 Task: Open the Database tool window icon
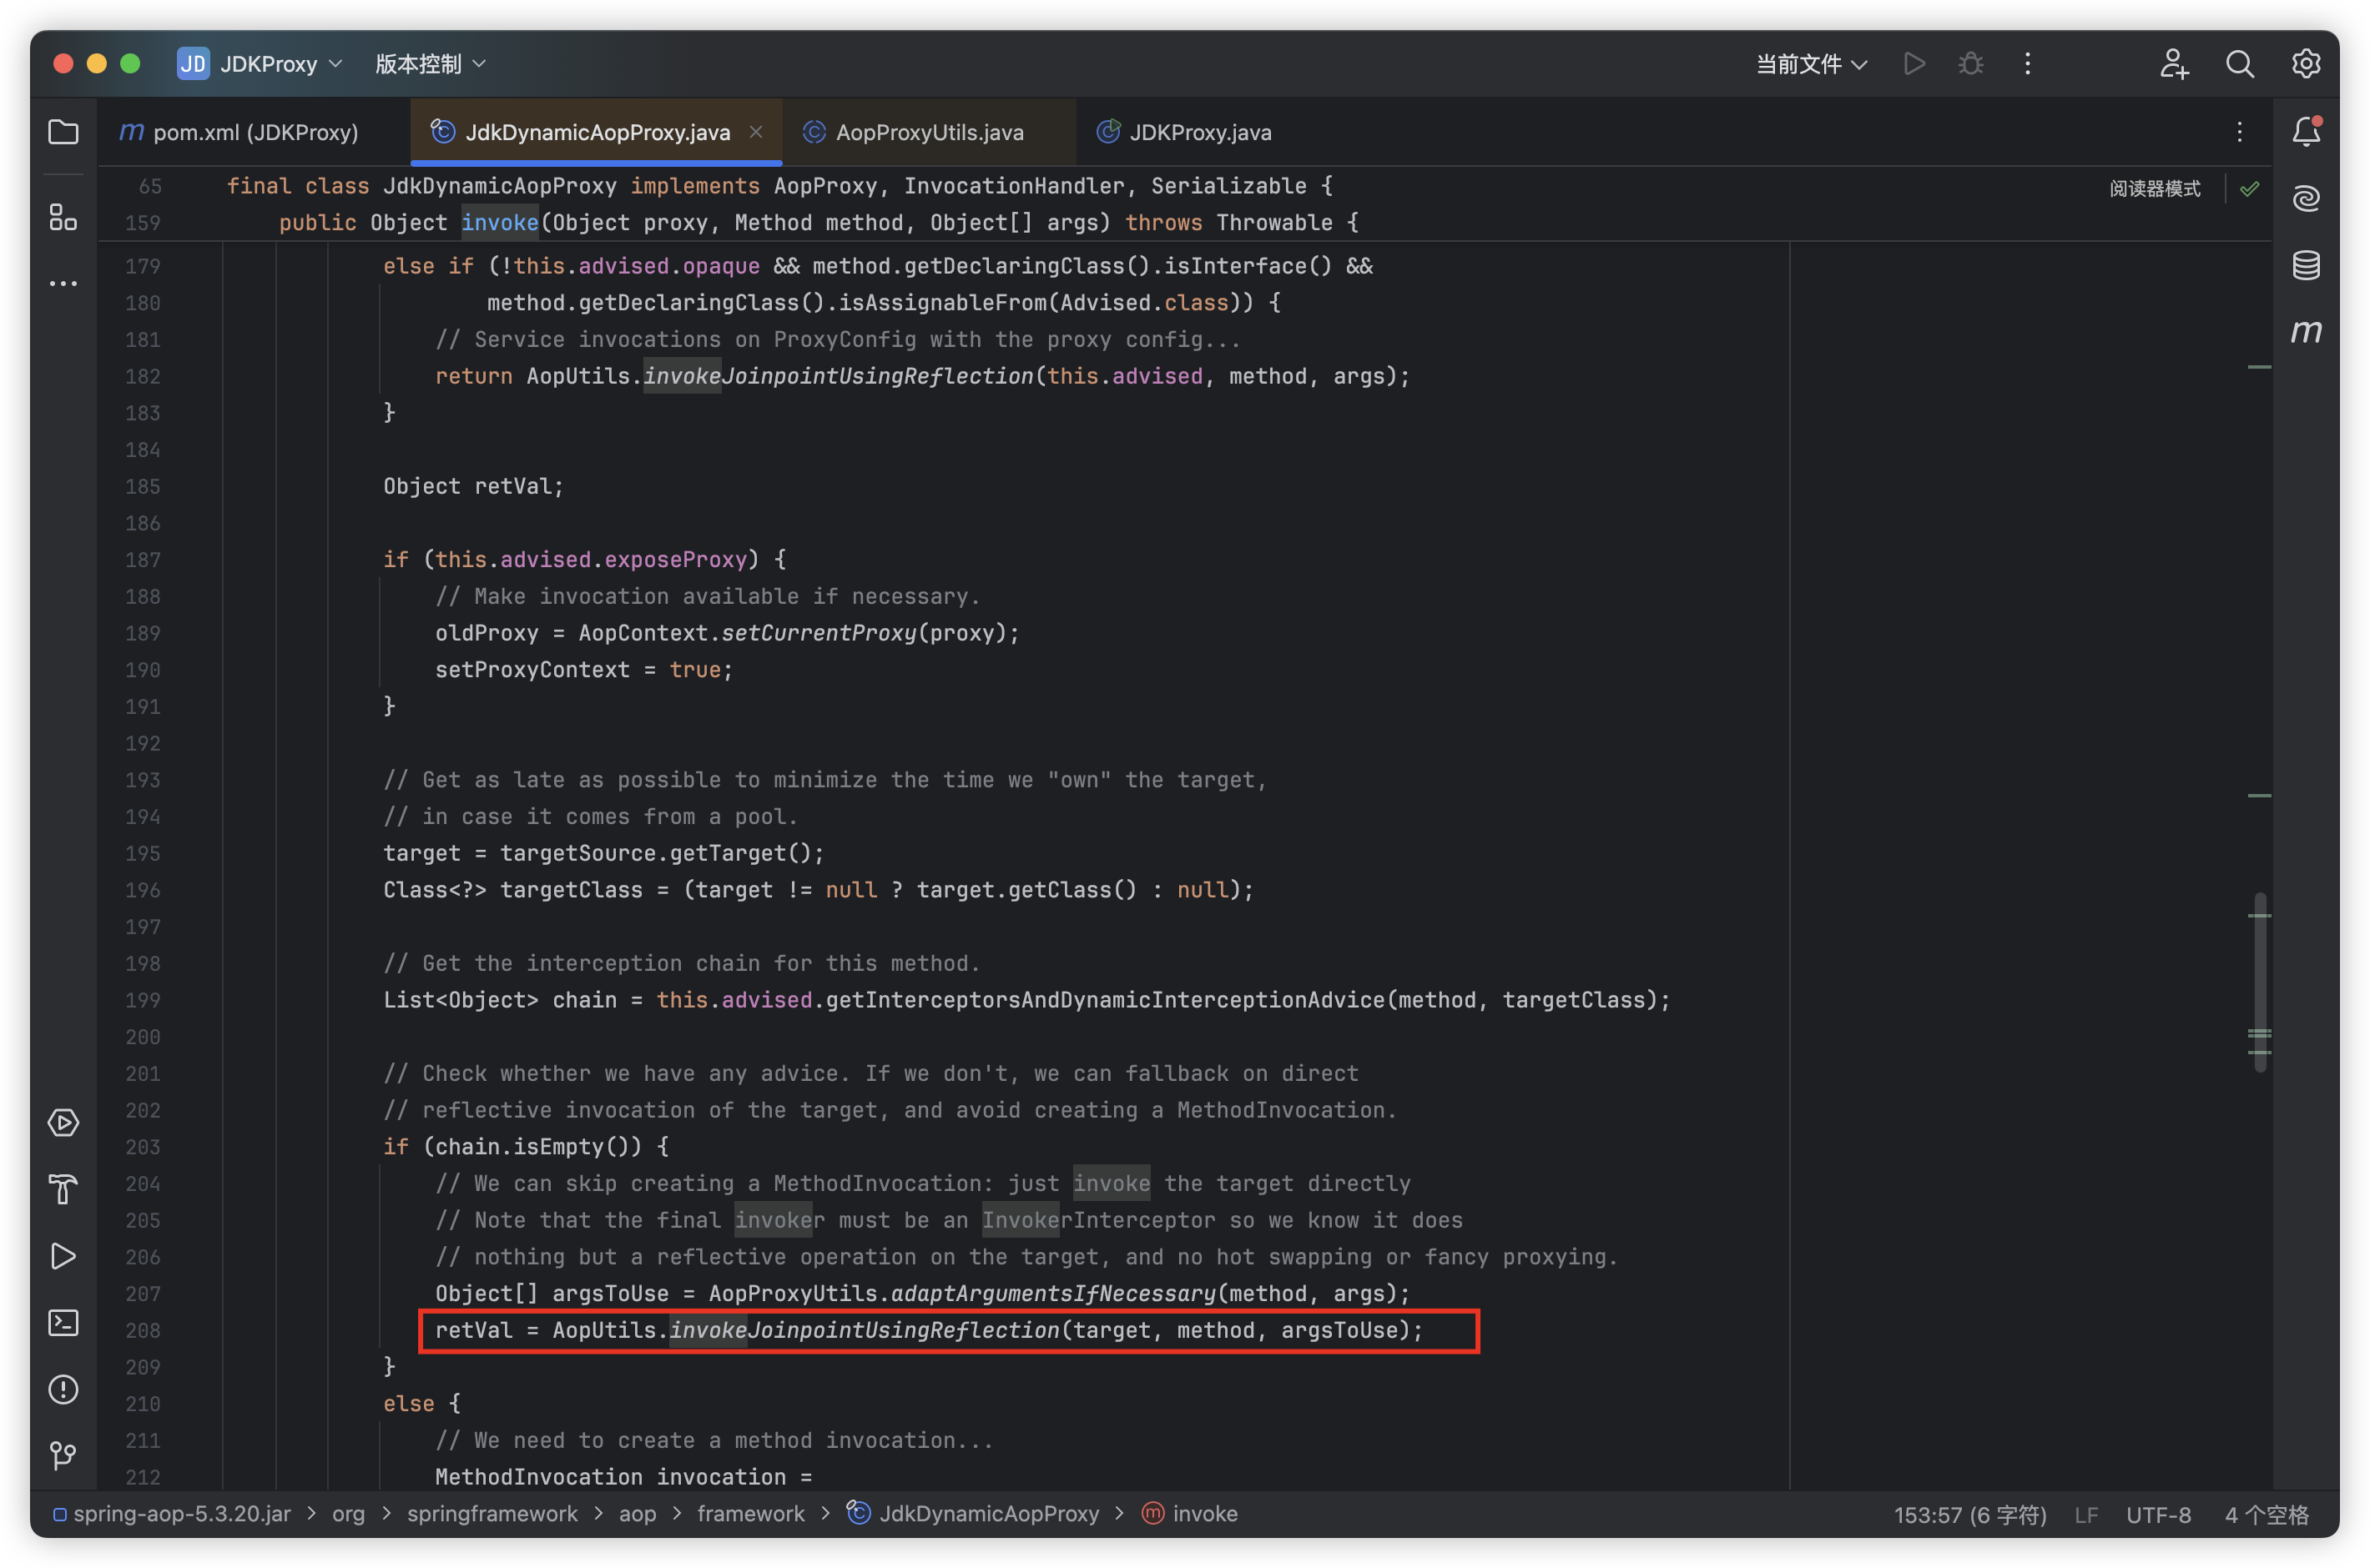pos(2306,265)
